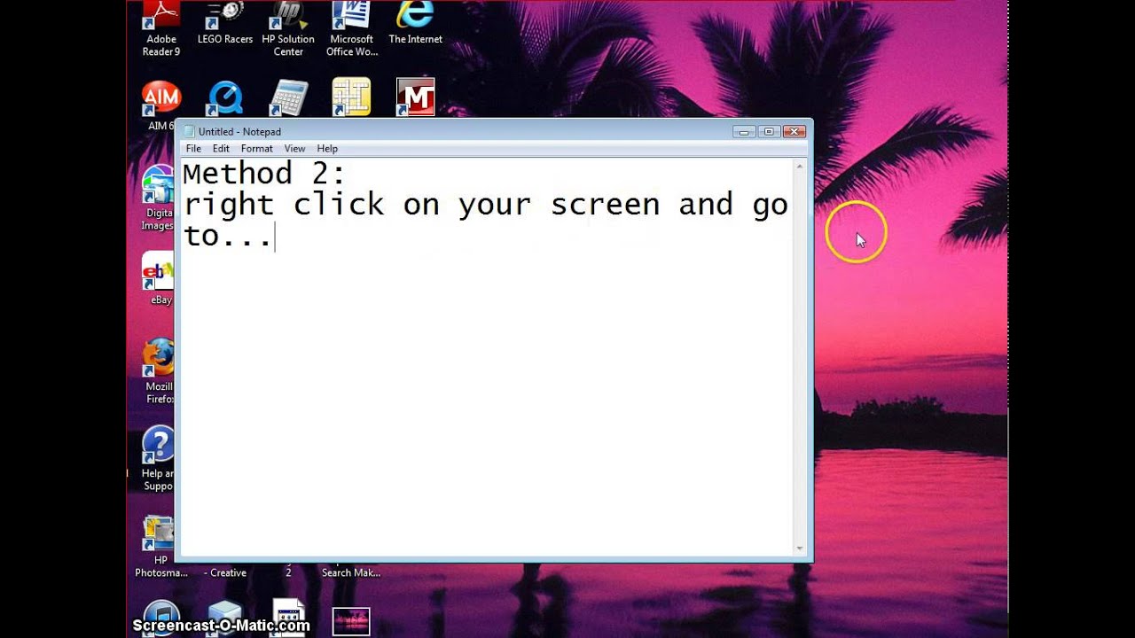Select the AIM 6 desktop icon
This screenshot has width=1135, height=638.
[x=160, y=105]
